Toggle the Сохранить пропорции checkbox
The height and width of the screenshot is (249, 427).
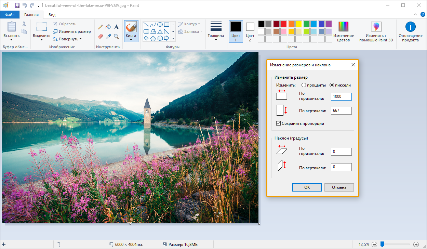coord(278,123)
